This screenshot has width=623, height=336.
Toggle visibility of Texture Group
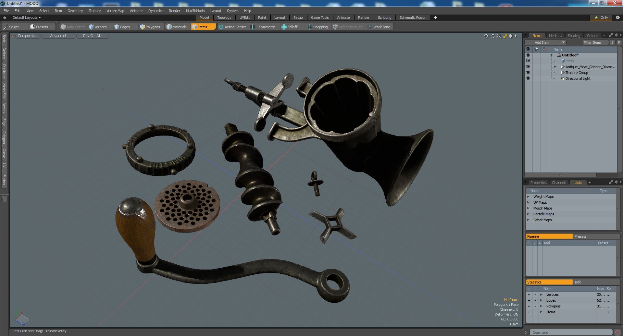(x=528, y=73)
